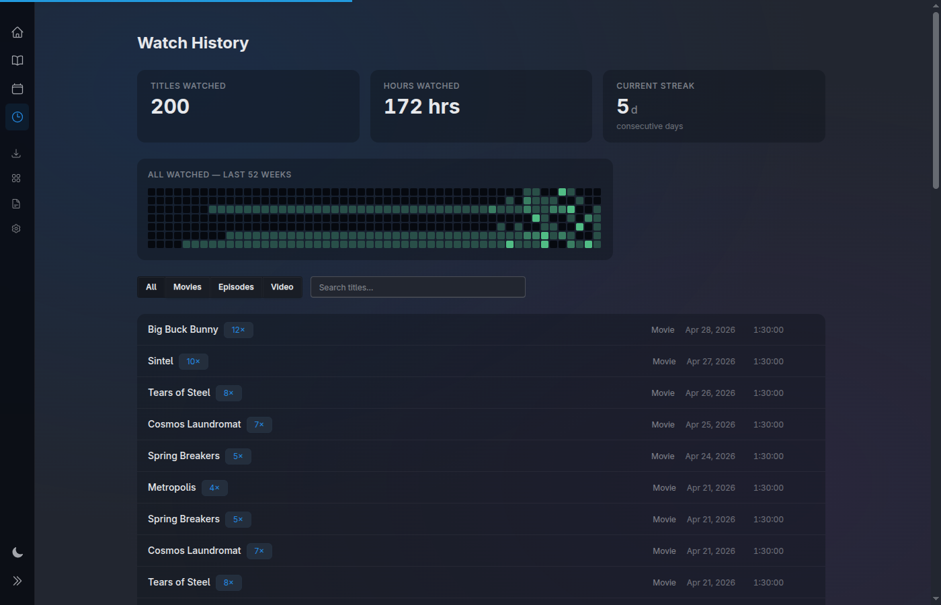This screenshot has height=605, width=941.
Task: Select the All filter tab
Action: click(x=151, y=287)
